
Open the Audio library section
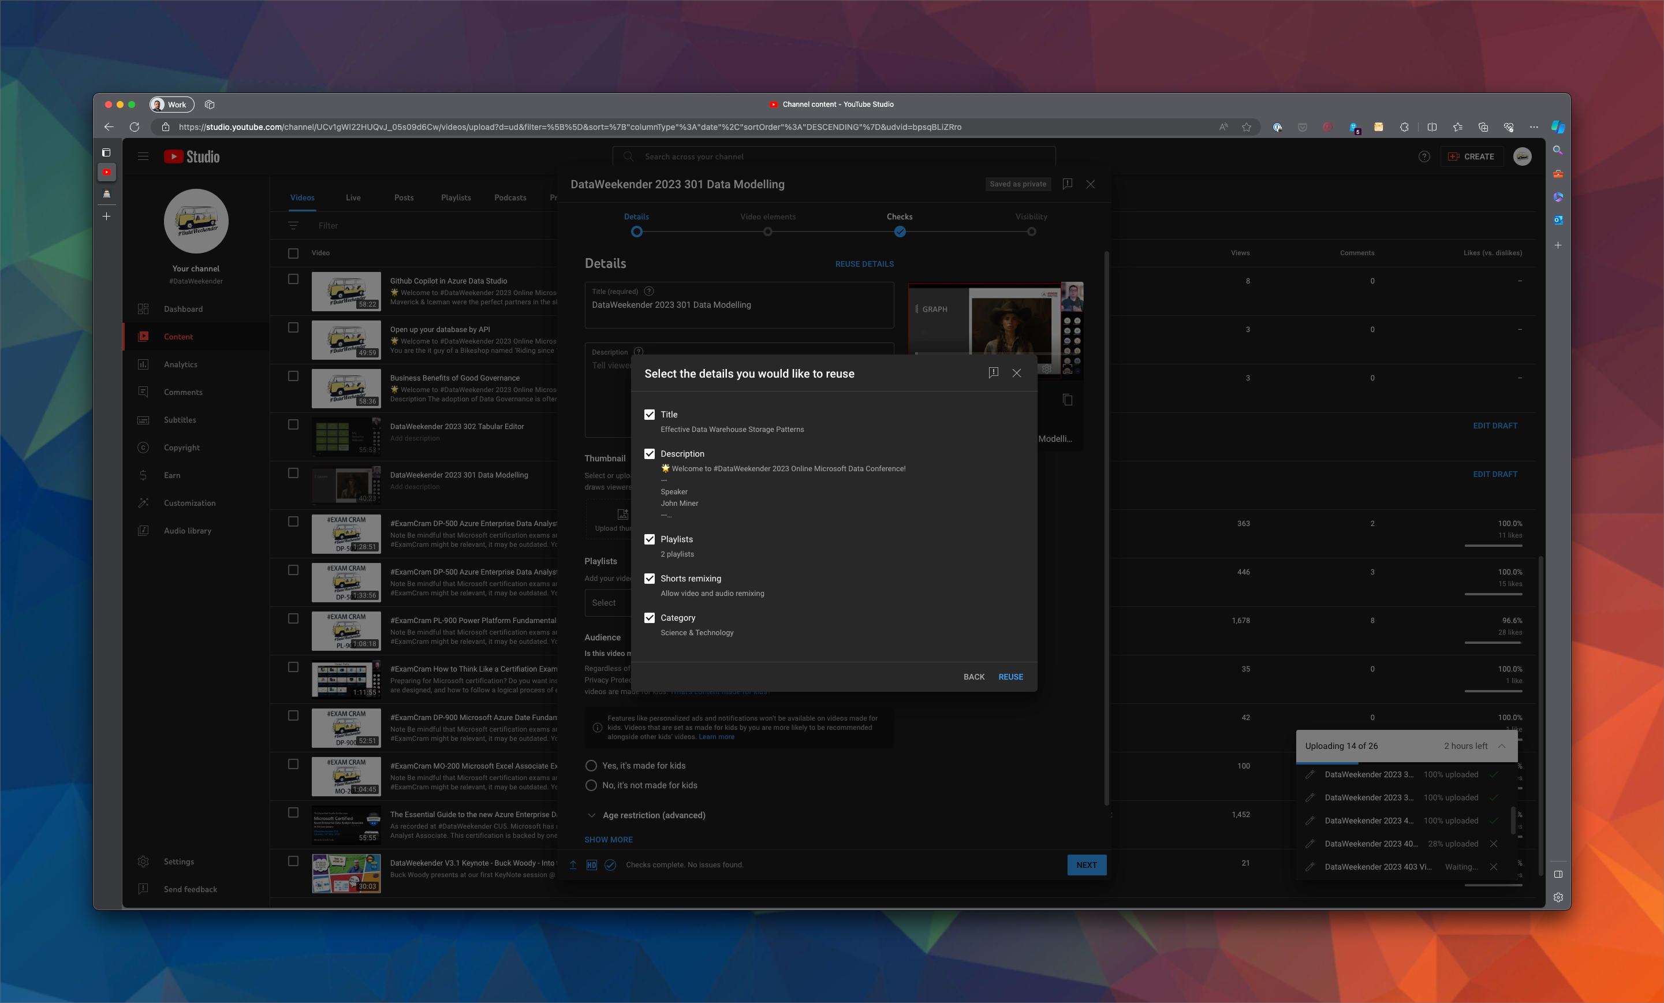pyautogui.click(x=188, y=530)
